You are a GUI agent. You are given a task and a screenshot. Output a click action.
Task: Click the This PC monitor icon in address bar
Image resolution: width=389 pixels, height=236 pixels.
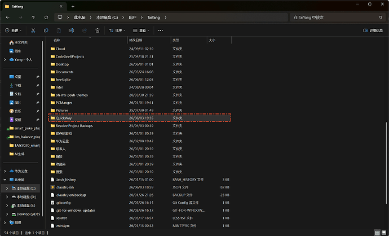coord(60,18)
